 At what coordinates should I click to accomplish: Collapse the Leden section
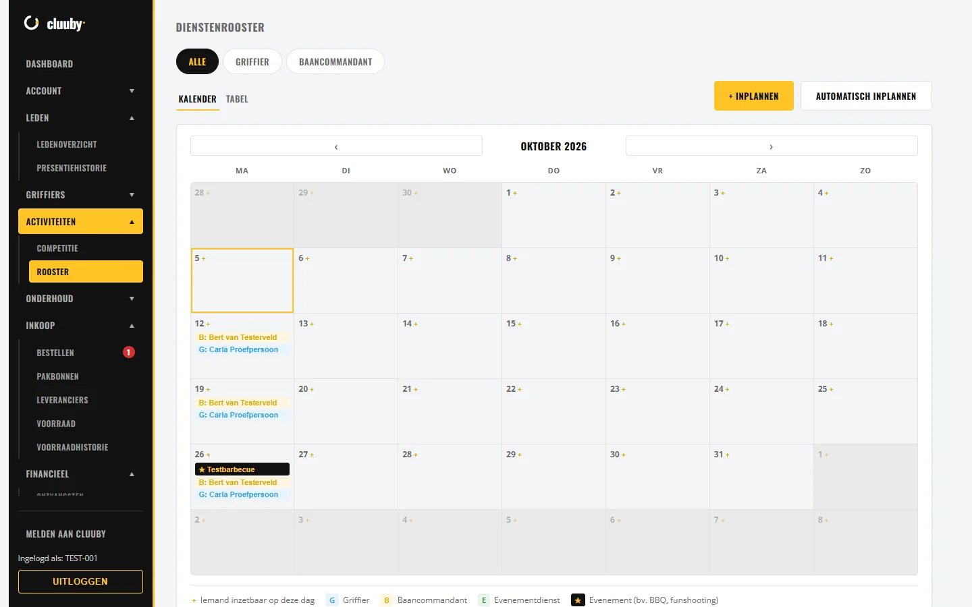click(80, 118)
